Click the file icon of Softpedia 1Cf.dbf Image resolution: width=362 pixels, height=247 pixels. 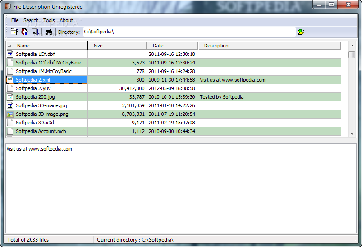click(x=10, y=54)
